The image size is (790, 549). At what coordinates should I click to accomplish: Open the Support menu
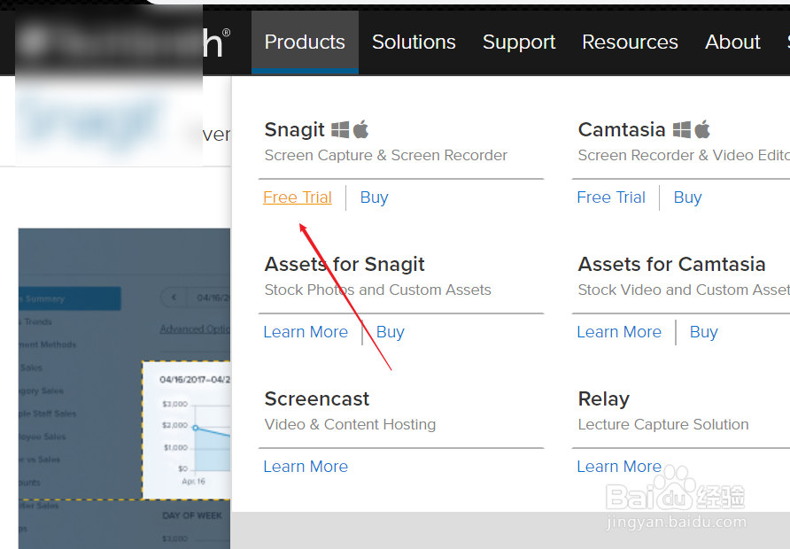pyautogui.click(x=519, y=43)
